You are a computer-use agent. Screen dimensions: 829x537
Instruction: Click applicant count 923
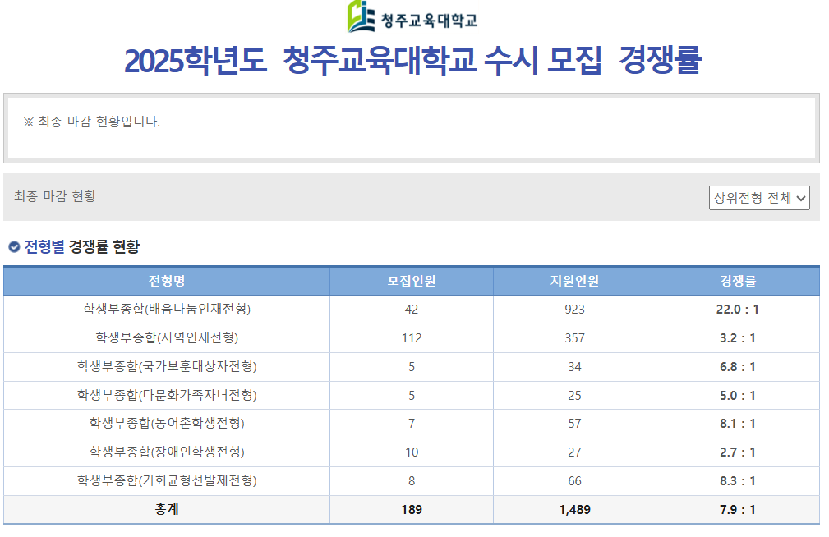point(574,310)
